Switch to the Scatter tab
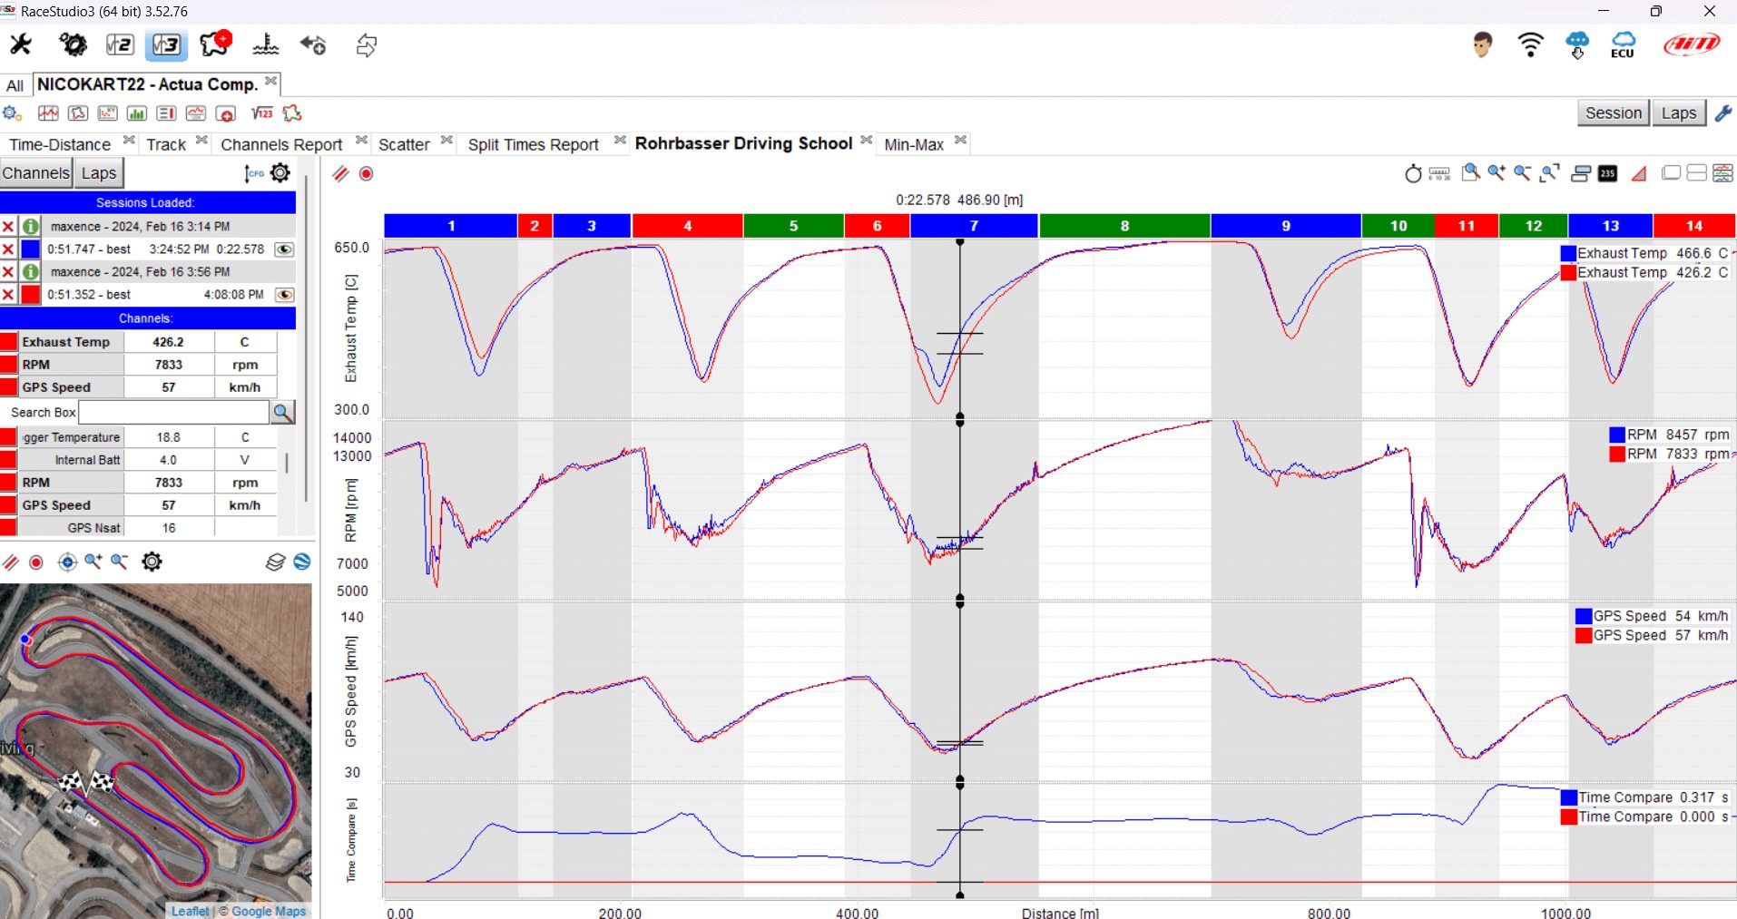 pyautogui.click(x=404, y=144)
